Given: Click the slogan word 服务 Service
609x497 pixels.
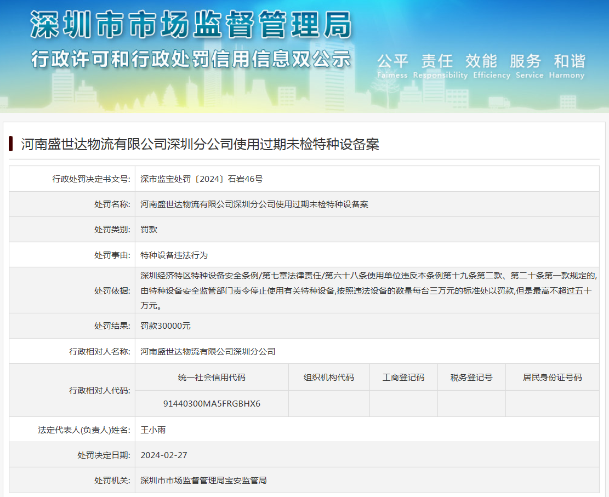Looking at the screenshot, I should [x=530, y=66].
